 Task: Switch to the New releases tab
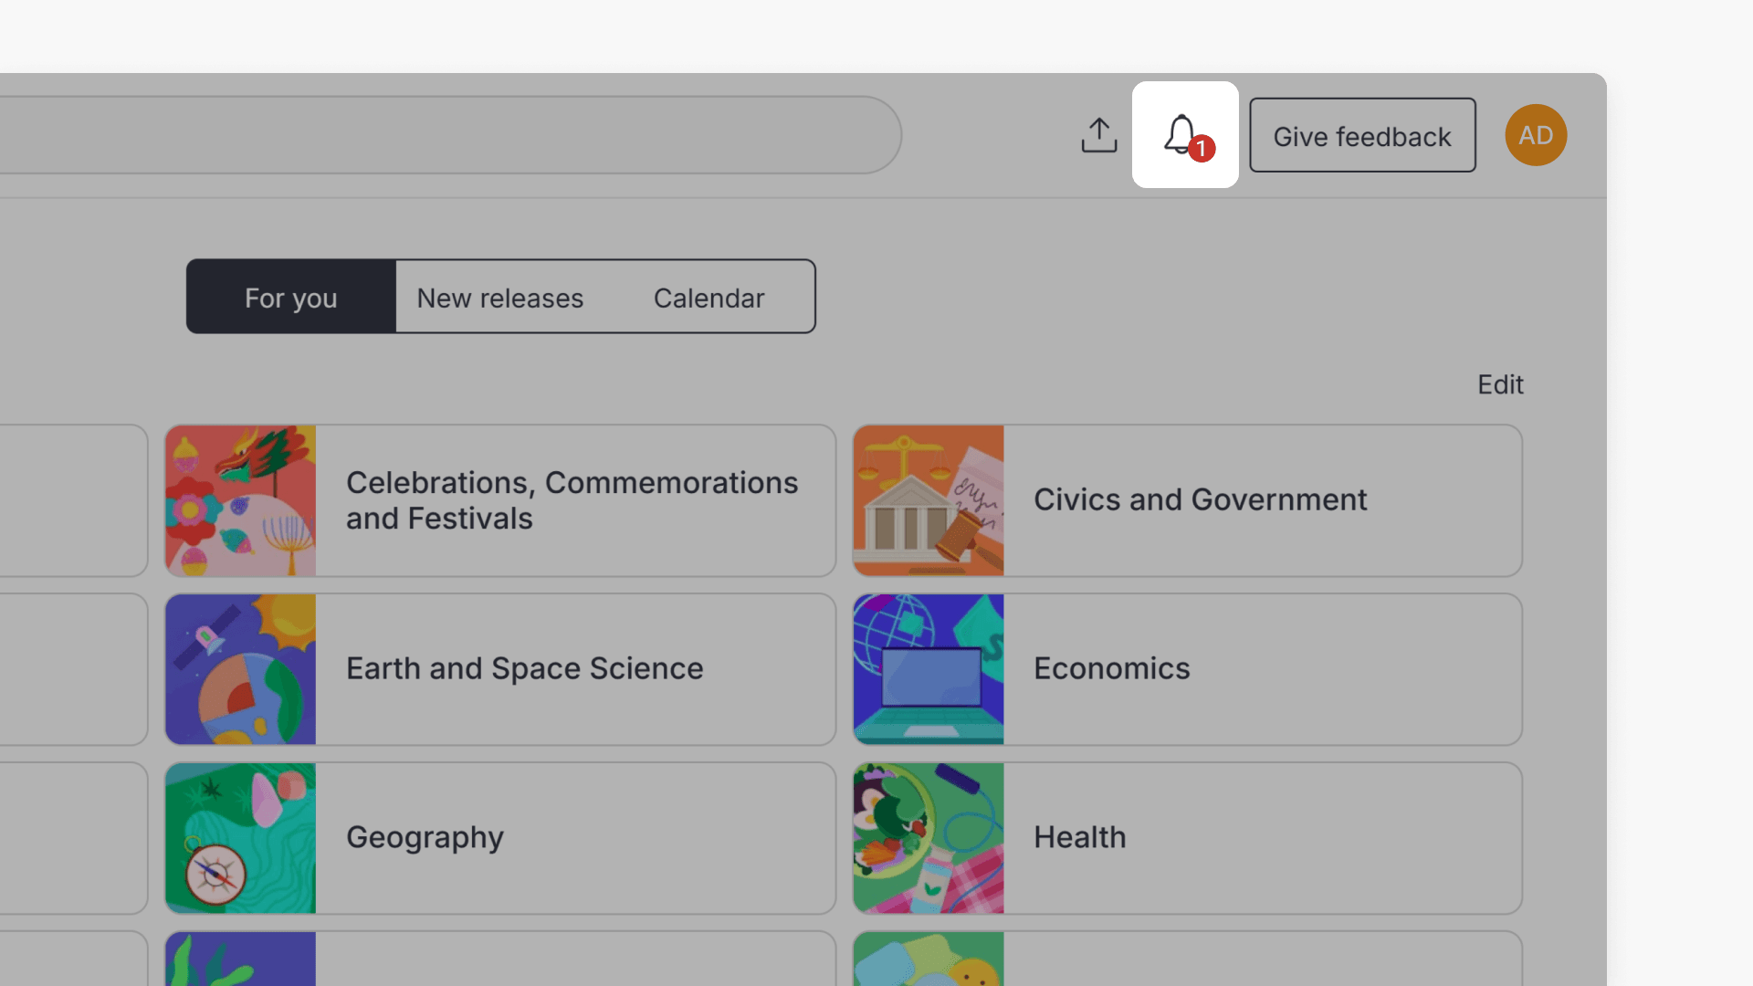pyautogui.click(x=499, y=298)
